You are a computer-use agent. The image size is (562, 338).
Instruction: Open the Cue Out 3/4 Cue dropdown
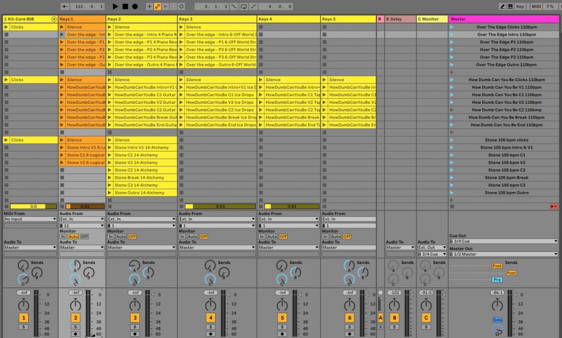click(x=503, y=241)
